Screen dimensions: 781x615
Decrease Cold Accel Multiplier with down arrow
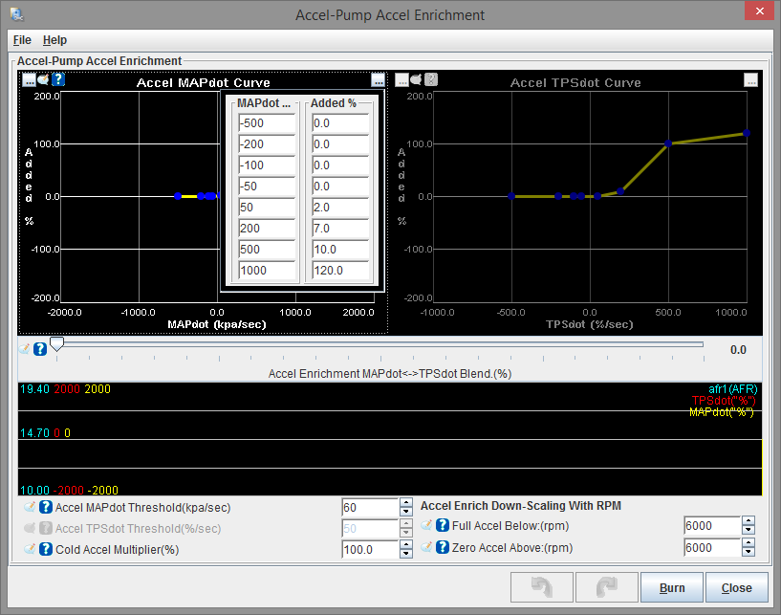pos(405,555)
